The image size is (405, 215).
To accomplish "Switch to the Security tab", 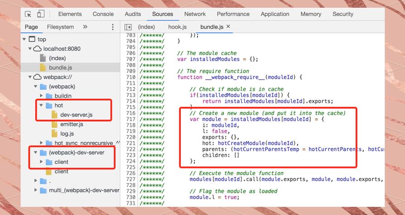I will (343, 14).
